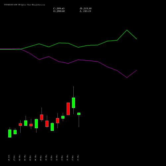Screen dimensions: 166x166
Task: Select the green candlestick for 11 Mar
Action: [52, 127]
